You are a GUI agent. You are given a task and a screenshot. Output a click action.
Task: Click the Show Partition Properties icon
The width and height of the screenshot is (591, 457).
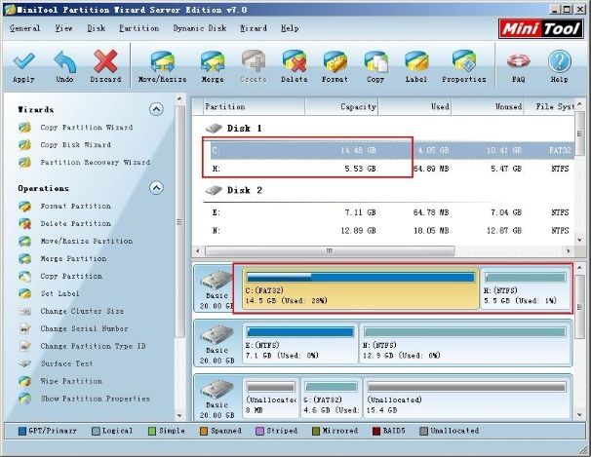25,399
